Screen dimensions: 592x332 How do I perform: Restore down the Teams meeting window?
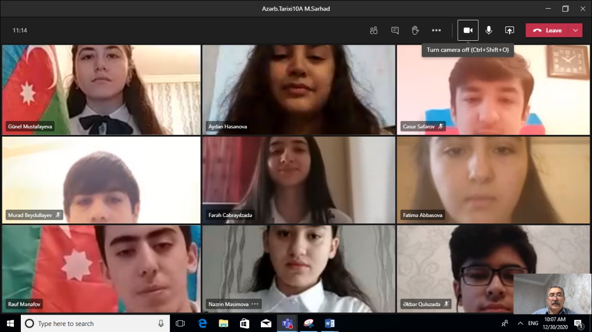point(565,9)
